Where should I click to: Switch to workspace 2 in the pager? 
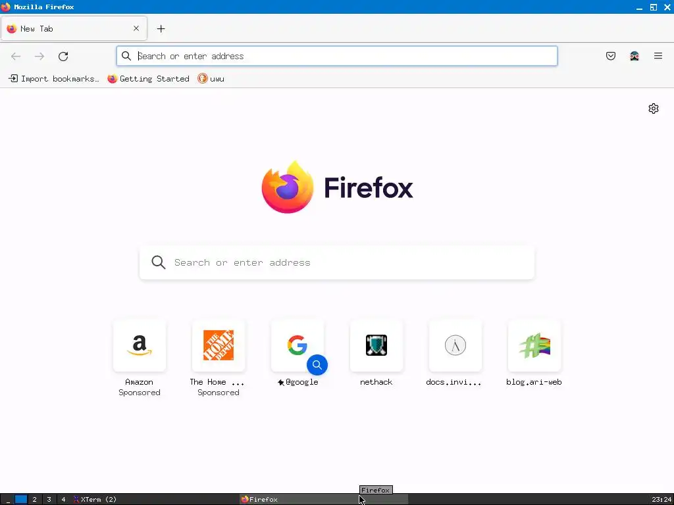click(x=34, y=500)
